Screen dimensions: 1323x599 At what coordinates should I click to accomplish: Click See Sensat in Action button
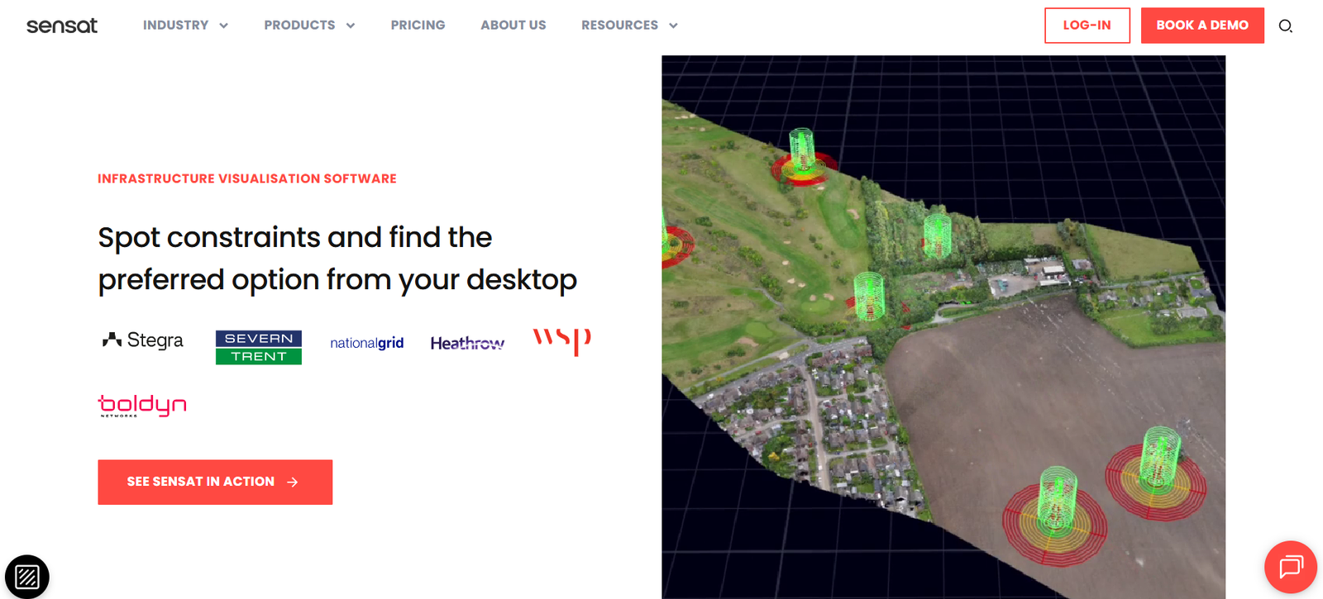[215, 482]
